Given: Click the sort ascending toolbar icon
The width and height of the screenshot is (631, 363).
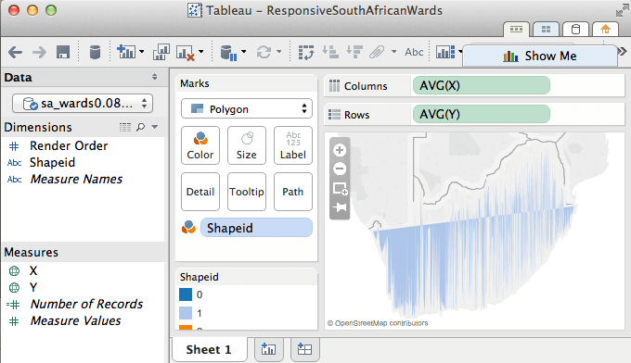Looking at the screenshot, I should coord(330,52).
